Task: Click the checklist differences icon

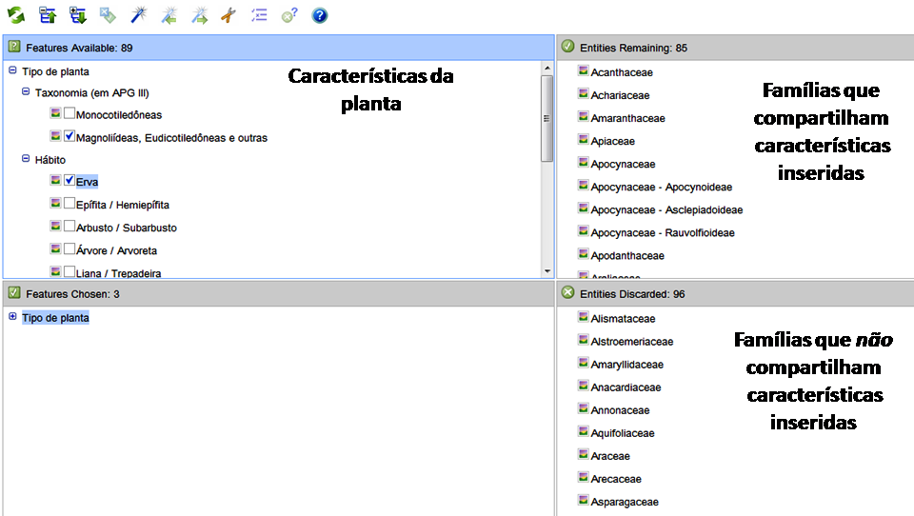Action: [259, 15]
